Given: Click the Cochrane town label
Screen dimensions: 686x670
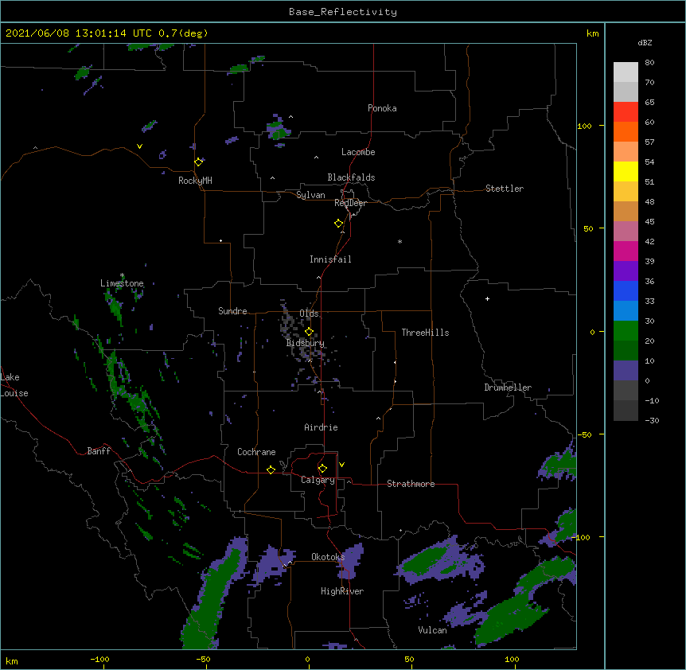Looking at the screenshot, I should click(x=256, y=452).
